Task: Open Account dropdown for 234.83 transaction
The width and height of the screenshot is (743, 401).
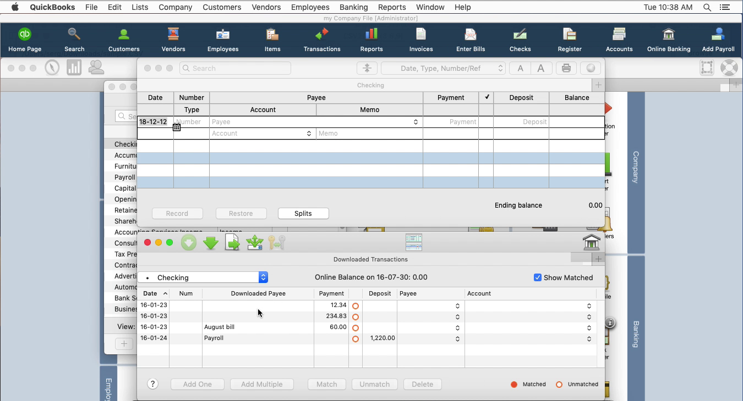Action: pos(589,317)
